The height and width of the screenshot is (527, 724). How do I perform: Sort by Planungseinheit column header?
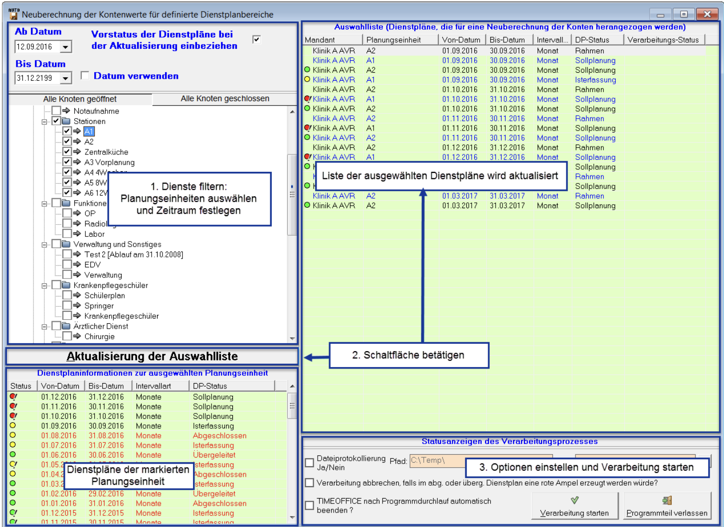(400, 40)
